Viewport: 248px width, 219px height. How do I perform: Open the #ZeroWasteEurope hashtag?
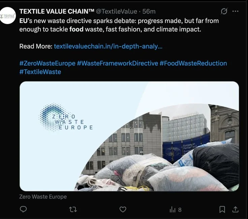point(47,63)
